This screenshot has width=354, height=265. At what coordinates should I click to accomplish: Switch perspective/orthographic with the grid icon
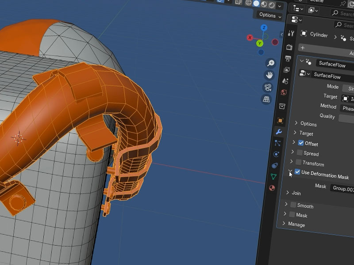(266, 99)
